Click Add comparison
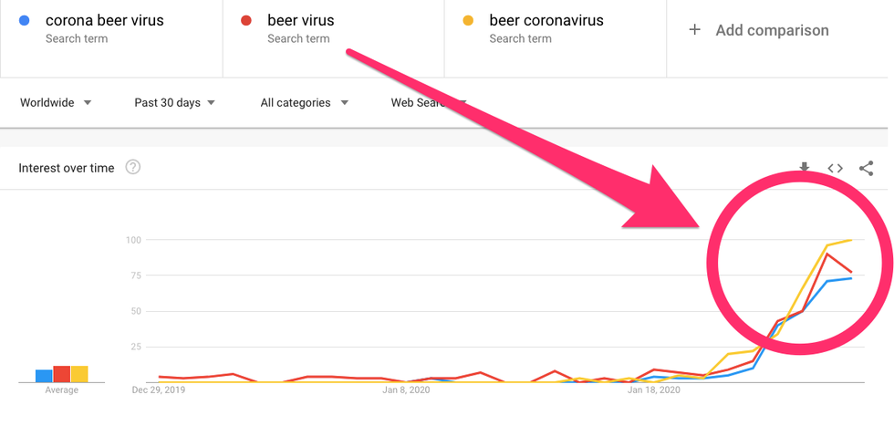Screen dimensions: 894x447 pyautogui.click(x=772, y=30)
